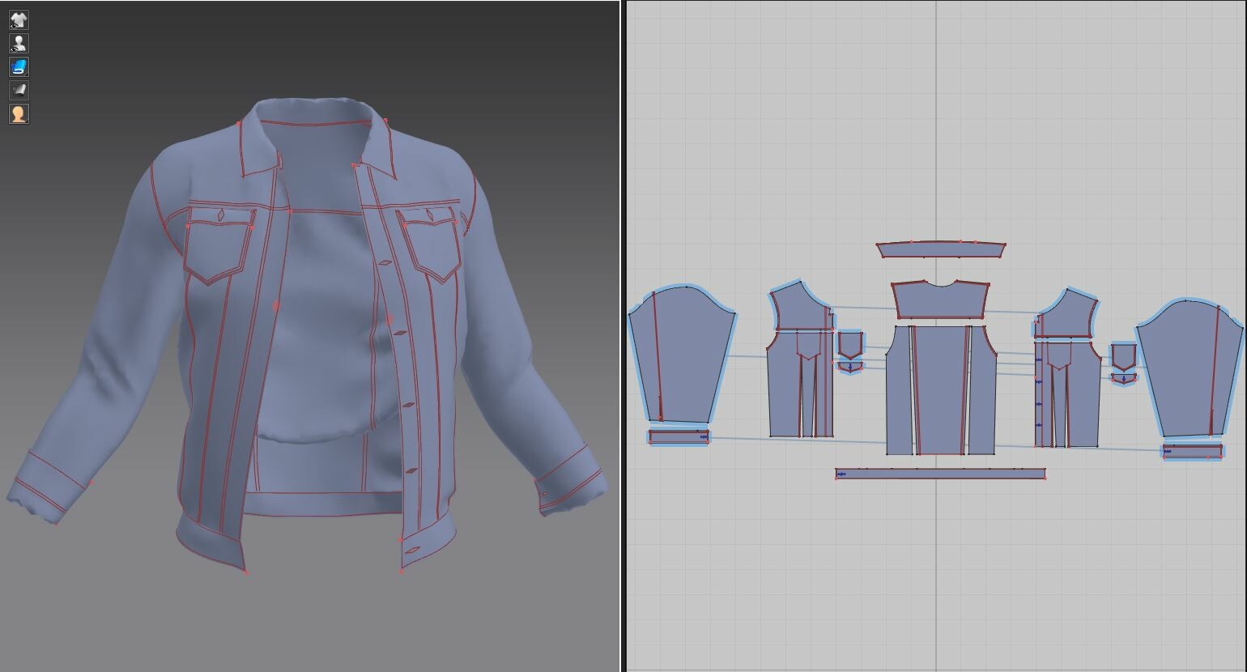Open the blue garment render style icon
This screenshot has height=672, width=1247.
point(19,66)
